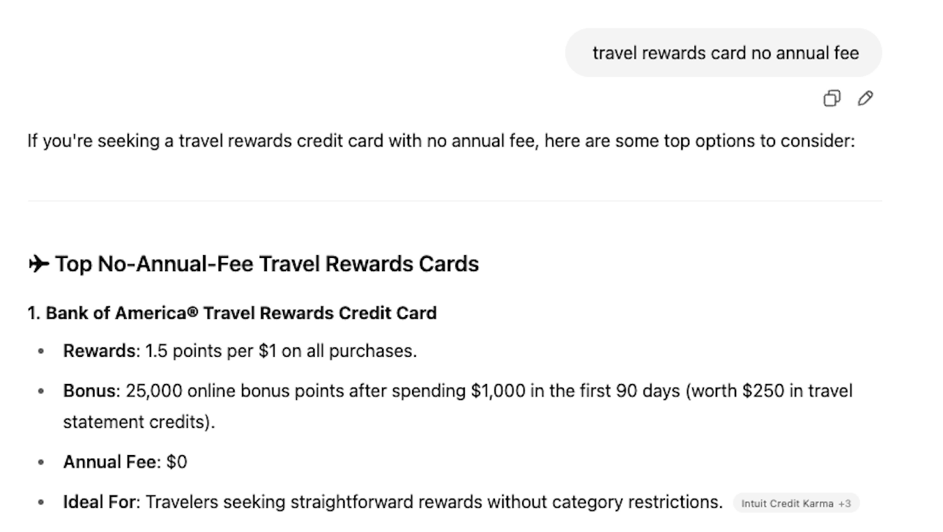
Task: Click the 'Rewards' bullet point text
Action: click(238, 350)
